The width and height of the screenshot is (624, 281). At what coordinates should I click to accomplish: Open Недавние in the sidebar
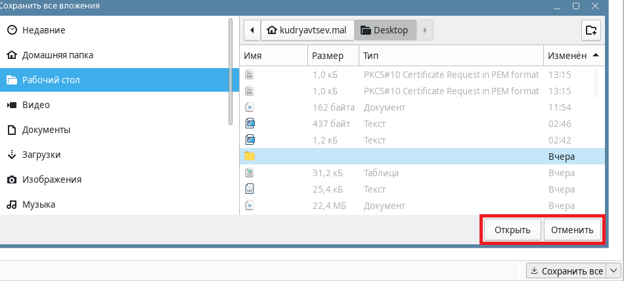43,30
